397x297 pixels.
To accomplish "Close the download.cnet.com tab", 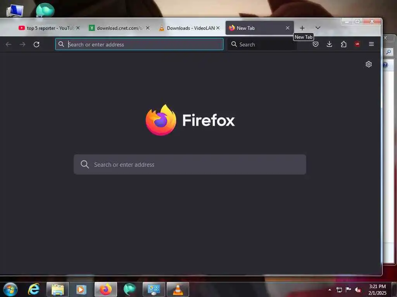I will (x=148, y=28).
